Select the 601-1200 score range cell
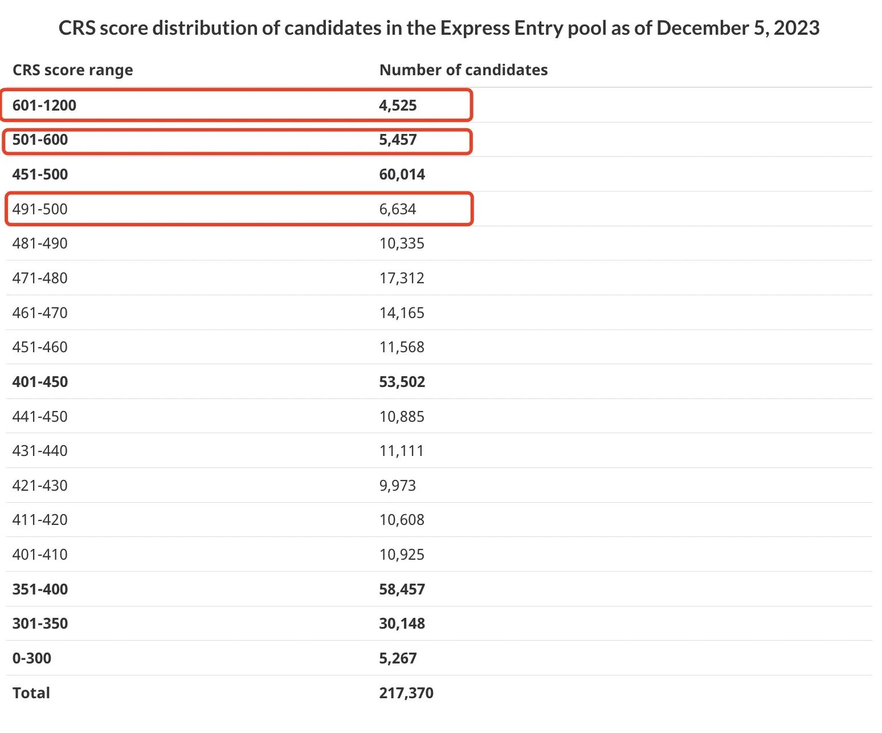Screen dimensions: 882x733 pyautogui.click(x=44, y=105)
